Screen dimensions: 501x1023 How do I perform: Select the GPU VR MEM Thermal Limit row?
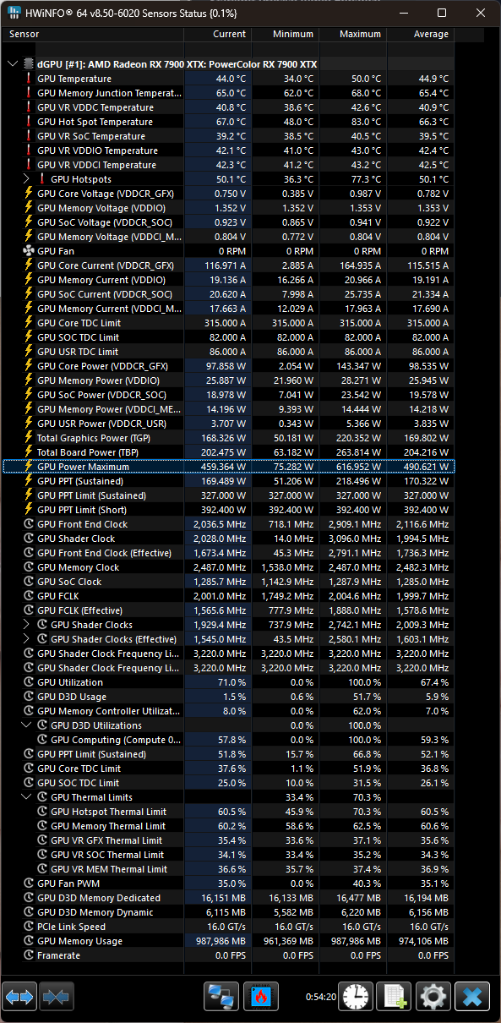coord(229,869)
